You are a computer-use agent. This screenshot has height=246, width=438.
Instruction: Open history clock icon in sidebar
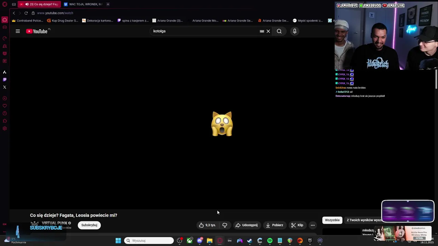tap(5, 113)
